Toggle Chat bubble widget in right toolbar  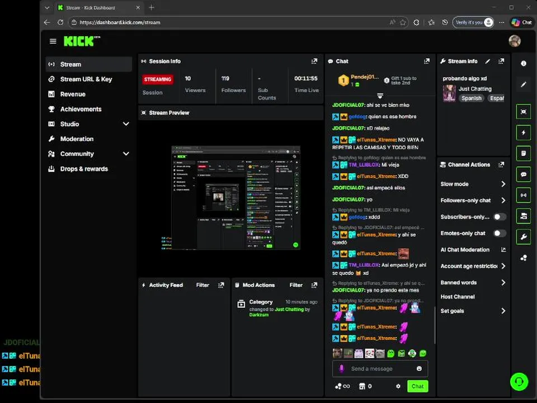tap(524, 174)
